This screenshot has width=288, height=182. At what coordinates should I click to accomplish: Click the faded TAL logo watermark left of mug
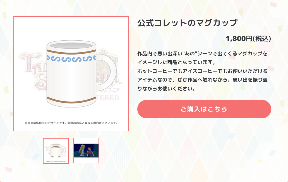(33, 63)
